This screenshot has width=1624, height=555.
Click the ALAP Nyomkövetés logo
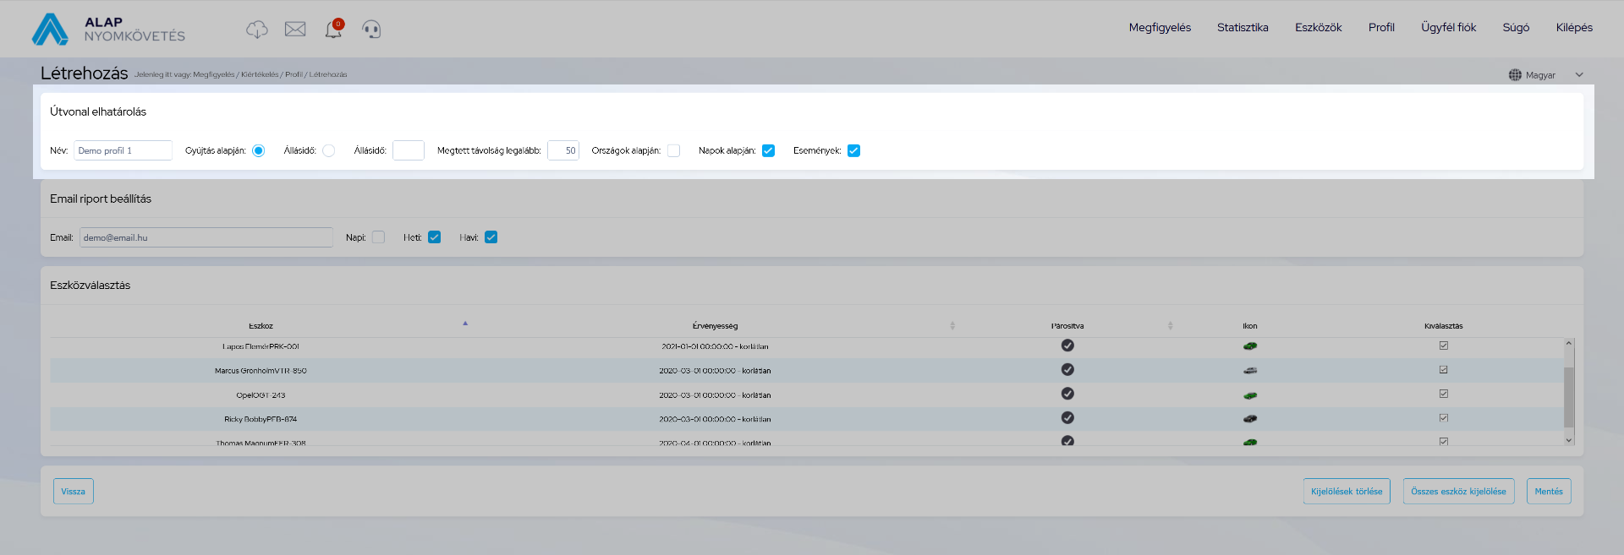[108, 29]
